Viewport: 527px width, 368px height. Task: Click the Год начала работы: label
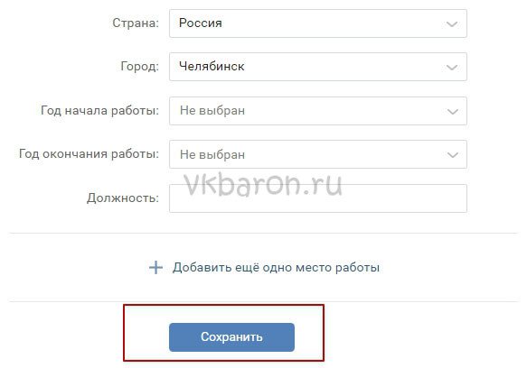click(99, 110)
